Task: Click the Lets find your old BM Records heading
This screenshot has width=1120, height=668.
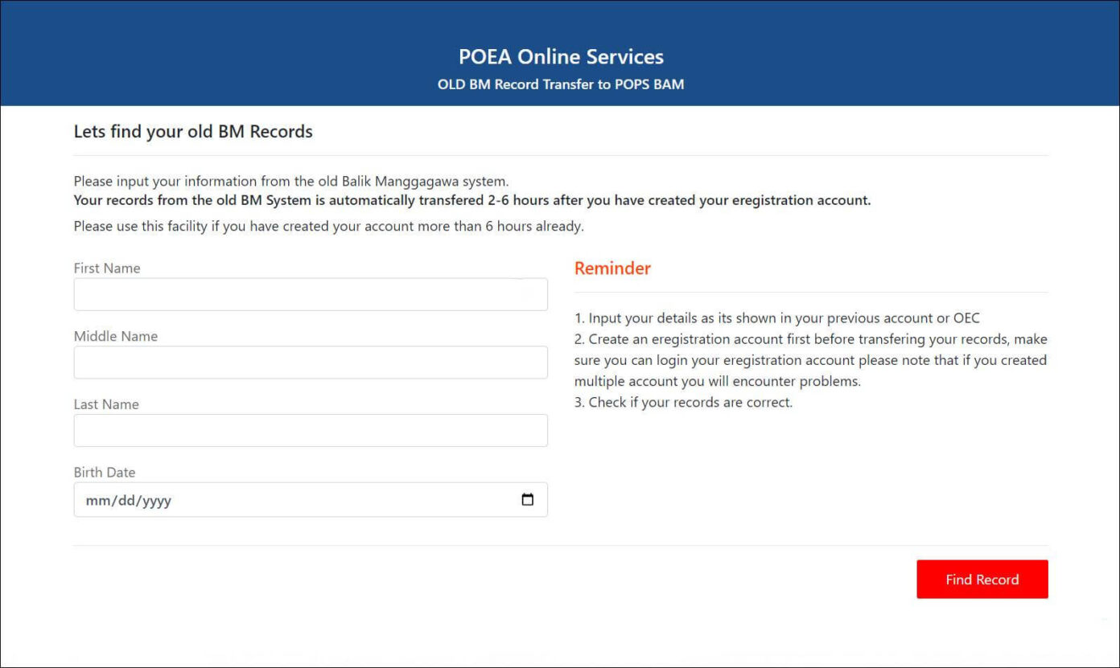Action: tap(193, 131)
